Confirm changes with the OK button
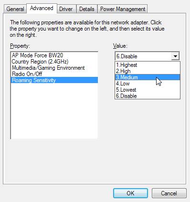 point(130,193)
